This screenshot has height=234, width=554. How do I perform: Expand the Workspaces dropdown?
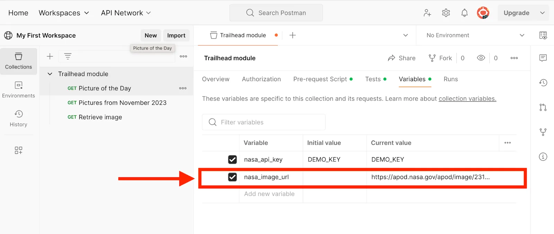pyautogui.click(x=64, y=13)
